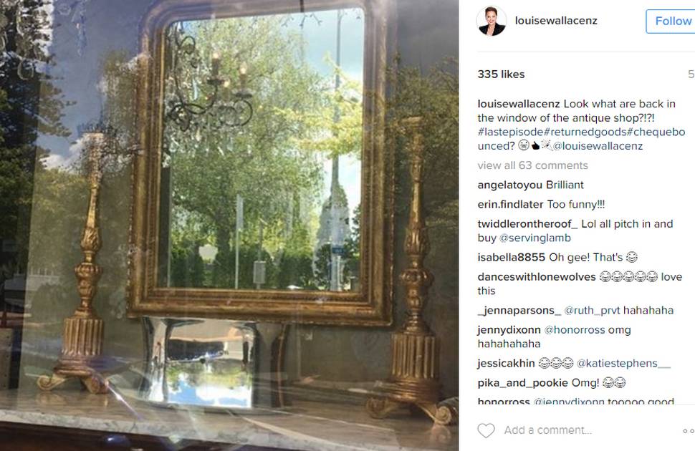Open hashtag #lastepisode link

click(510, 132)
